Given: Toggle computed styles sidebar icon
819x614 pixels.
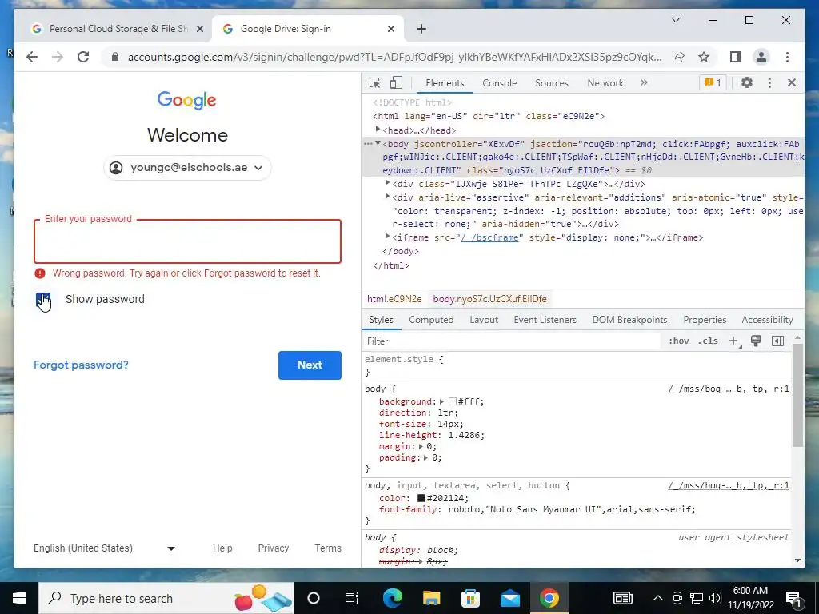Looking at the screenshot, I should click(x=777, y=341).
